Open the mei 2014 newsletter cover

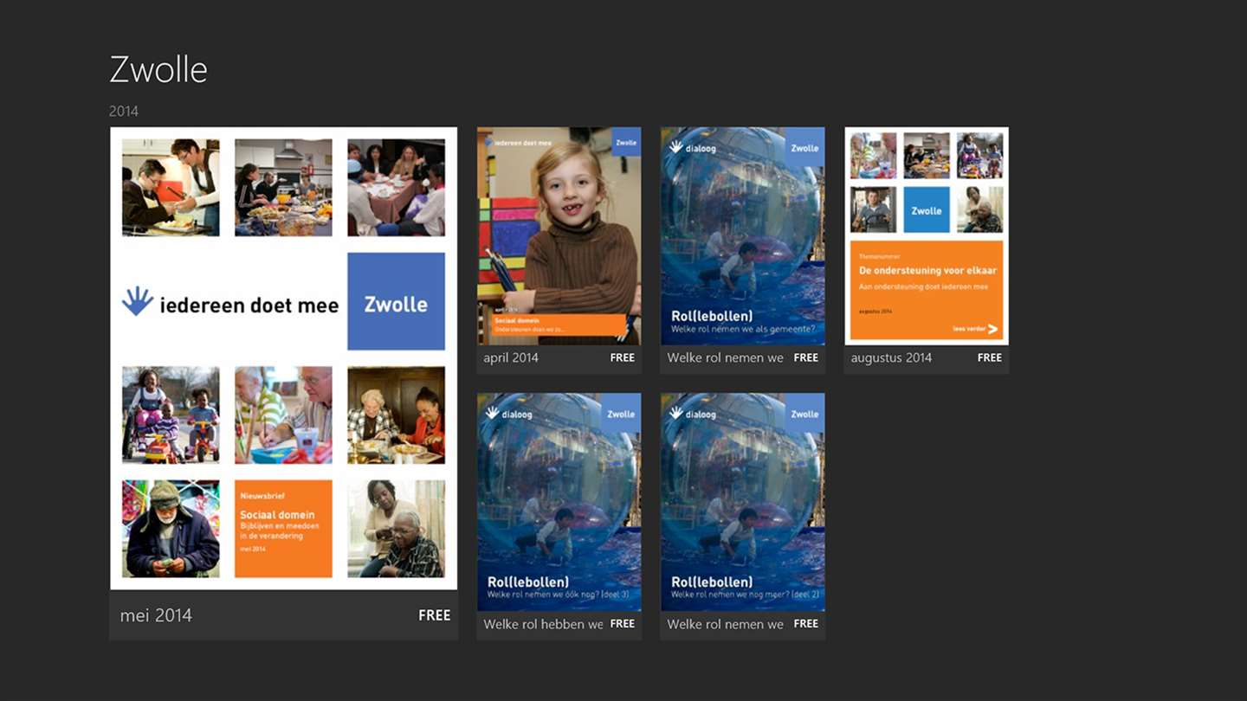pyautogui.click(x=284, y=358)
